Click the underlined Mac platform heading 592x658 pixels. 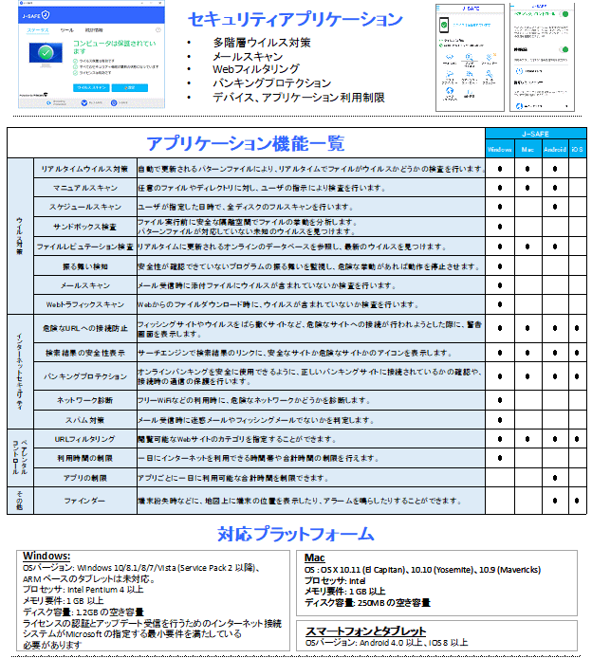314,557
